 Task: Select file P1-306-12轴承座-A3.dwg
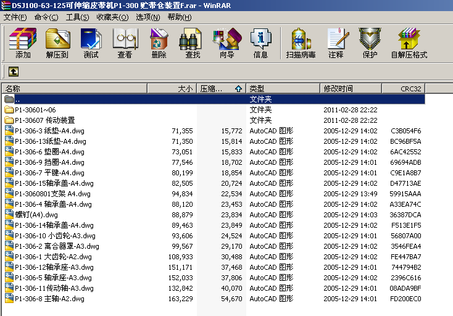[54, 267]
